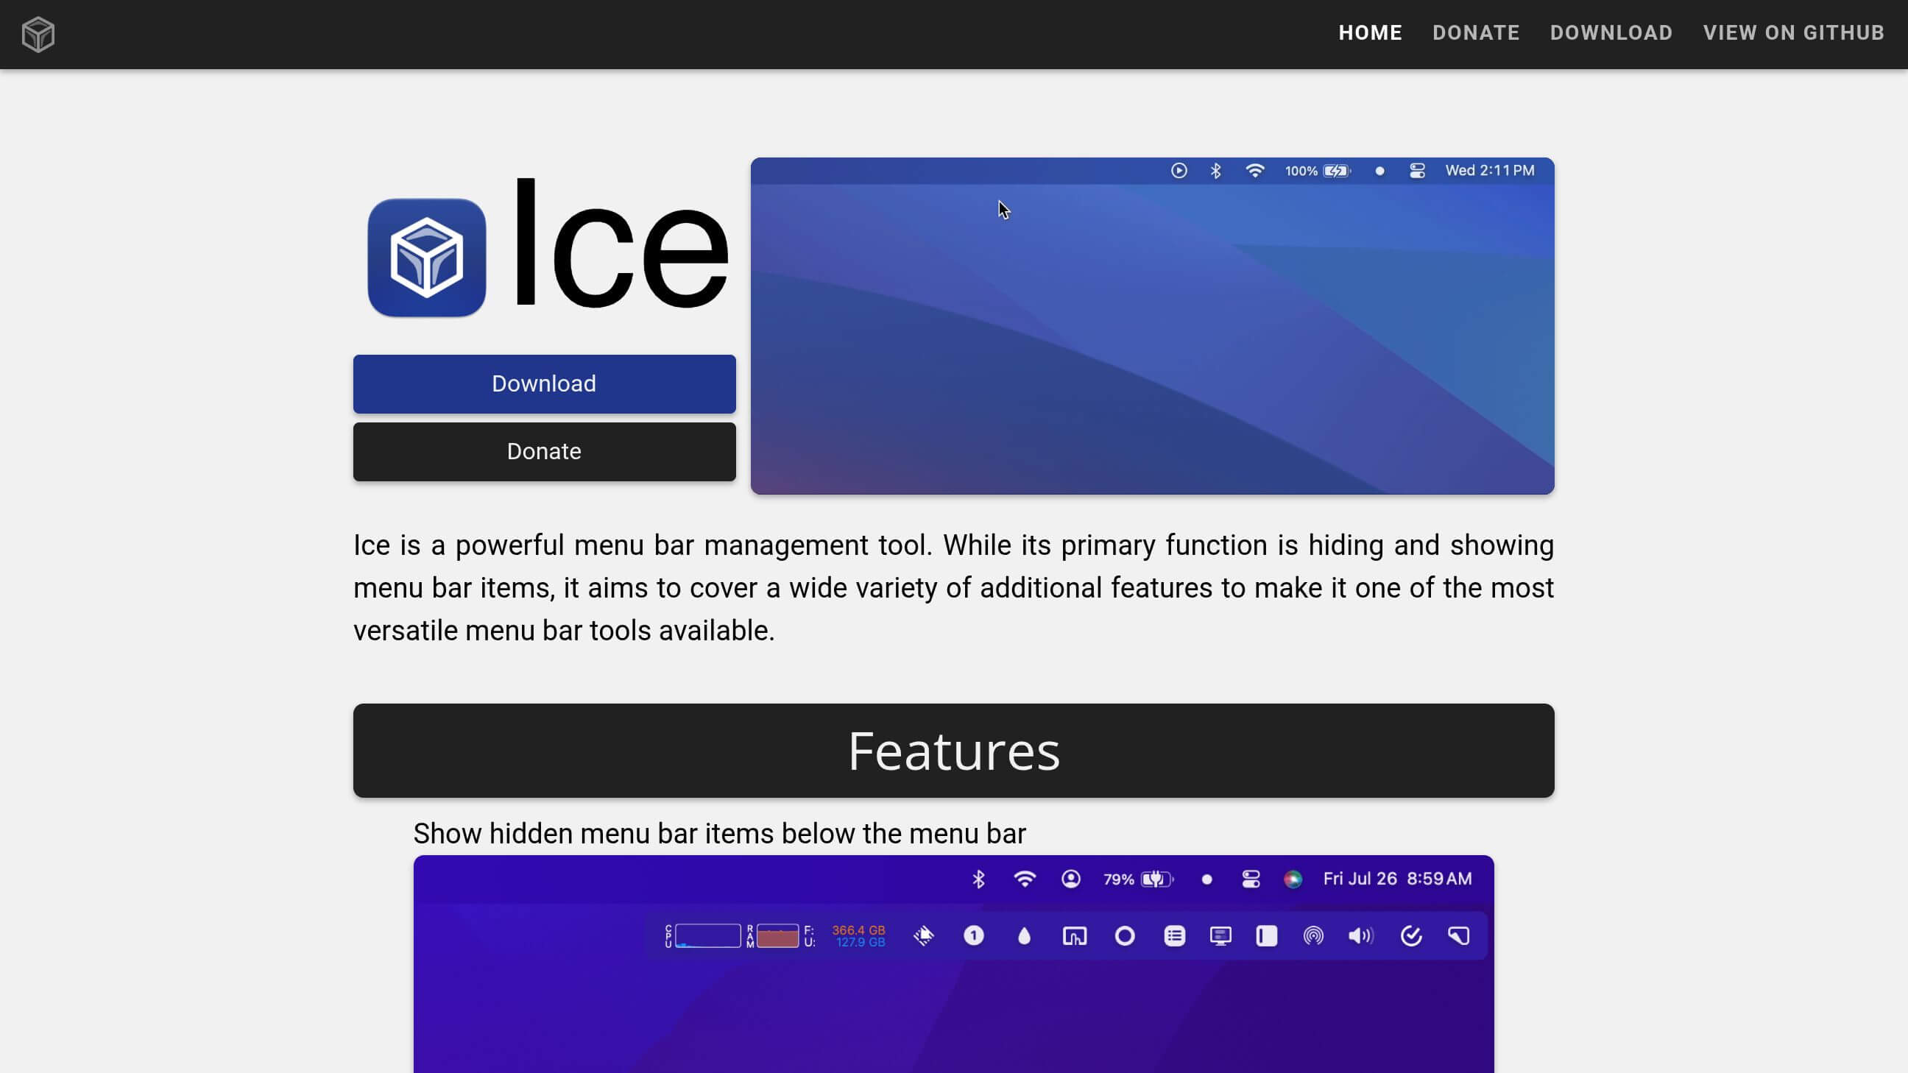Screen dimensions: 1908x1073
Task: Click the CPU usage graph in the hidden items bar
Action: point(707,936)
